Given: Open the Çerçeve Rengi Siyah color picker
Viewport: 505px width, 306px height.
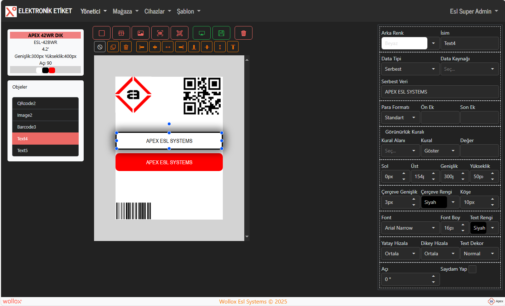Looking at the screenshot, I should pyautogui.click(x=440, y=202).
